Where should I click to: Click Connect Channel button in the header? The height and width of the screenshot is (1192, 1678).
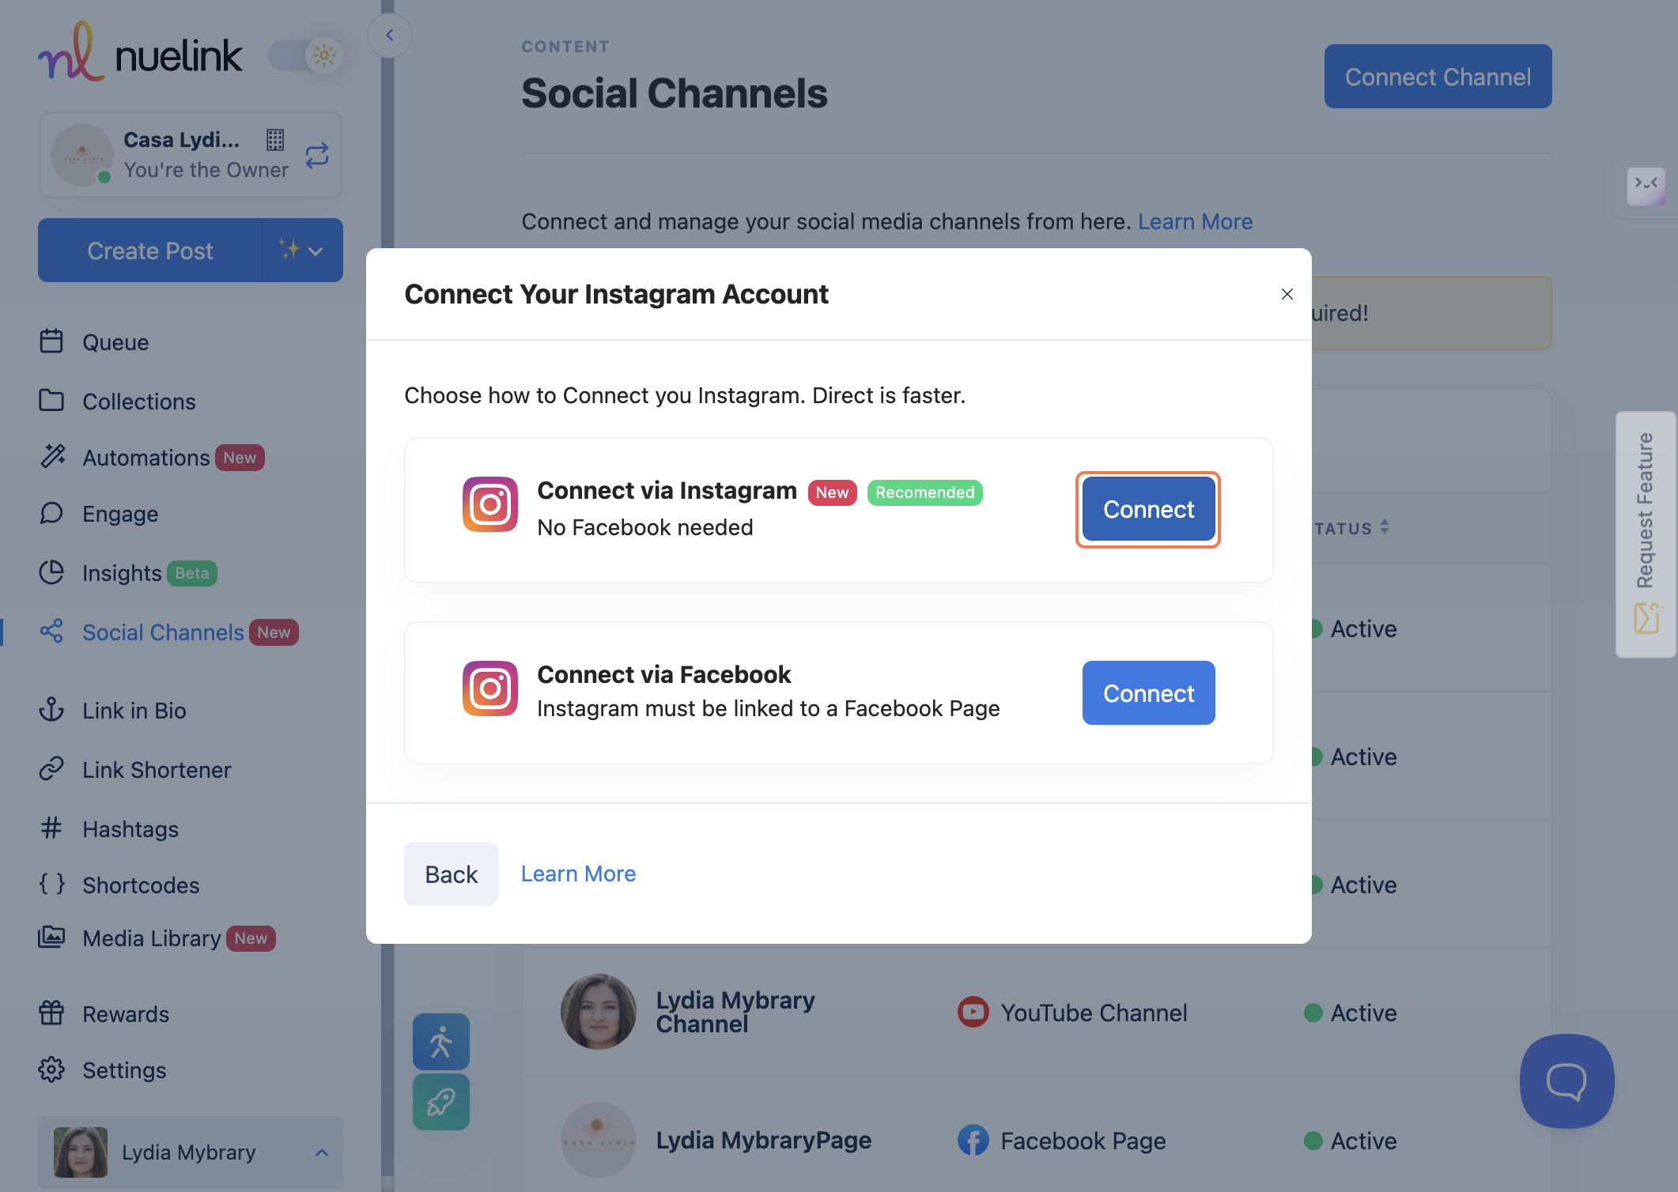pos(1438,77)
